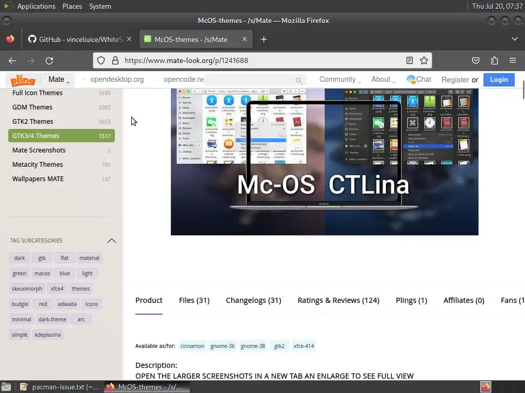525x393 pixels.
Task: Open the extensions puzzle icon
Action: pyautogui.click(x=494, y=60)
